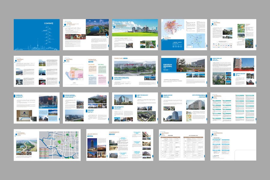Open the 'COOPERATION' page
The image size is (270, 180).
233,145
